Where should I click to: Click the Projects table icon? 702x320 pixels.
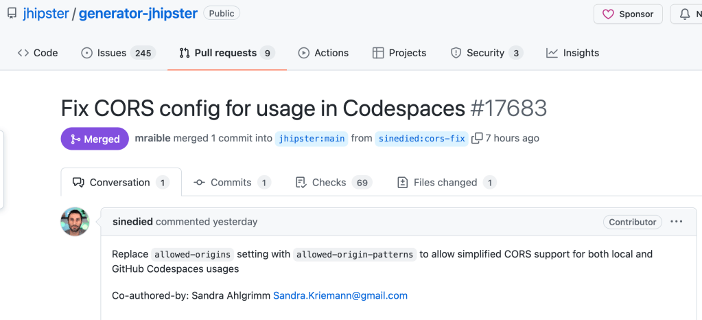coord(378,53)
